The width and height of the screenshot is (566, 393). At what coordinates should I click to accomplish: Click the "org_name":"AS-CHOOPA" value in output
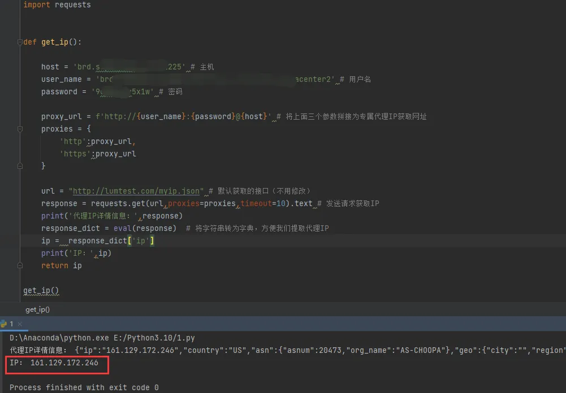pyautogui.click(x=398, y=350)
